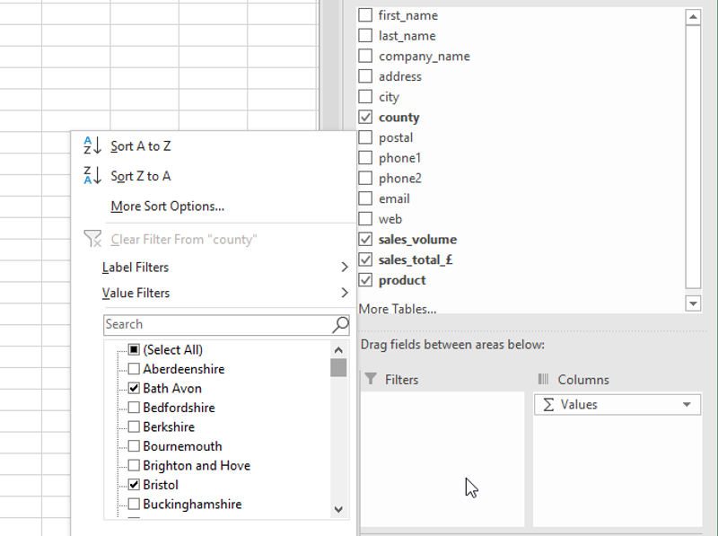The height and width of the screenshot is (536, 718).
Task: Uncheck the Bath Avon checkbox
Action: point(134,389)
